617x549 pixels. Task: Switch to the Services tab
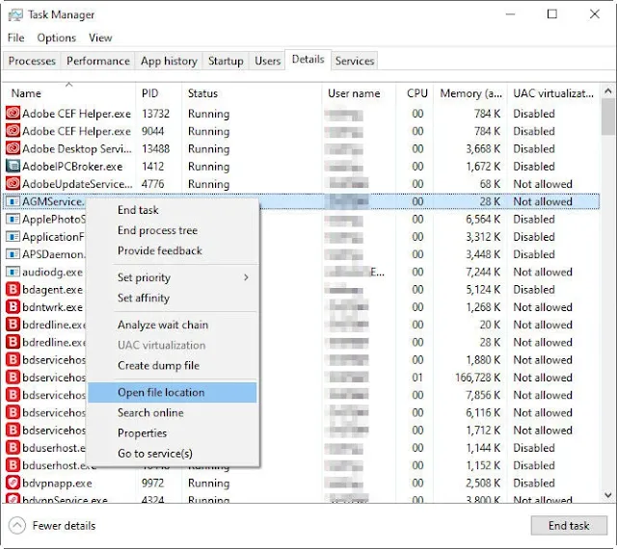click(x=355, y=61)
